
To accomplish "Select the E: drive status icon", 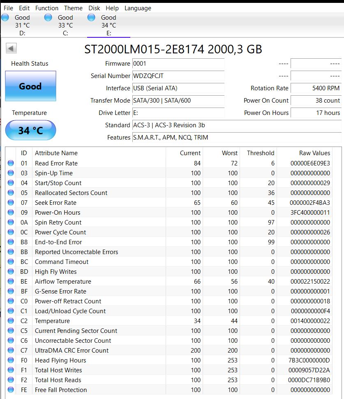I will (x=91, y=18).
